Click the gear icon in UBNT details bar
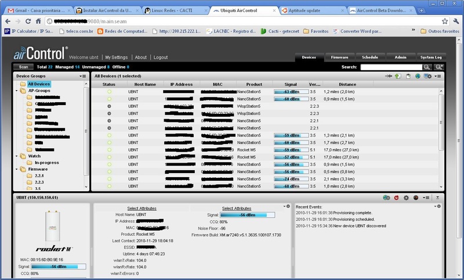Screen dimensions: 464x280 pyautogui.click(x=406, y=198)
